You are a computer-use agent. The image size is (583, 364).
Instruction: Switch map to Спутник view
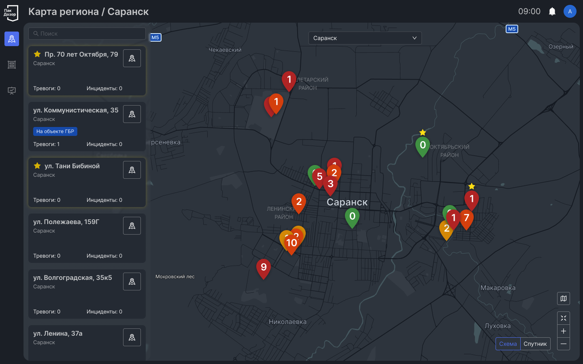pos(535,344)
